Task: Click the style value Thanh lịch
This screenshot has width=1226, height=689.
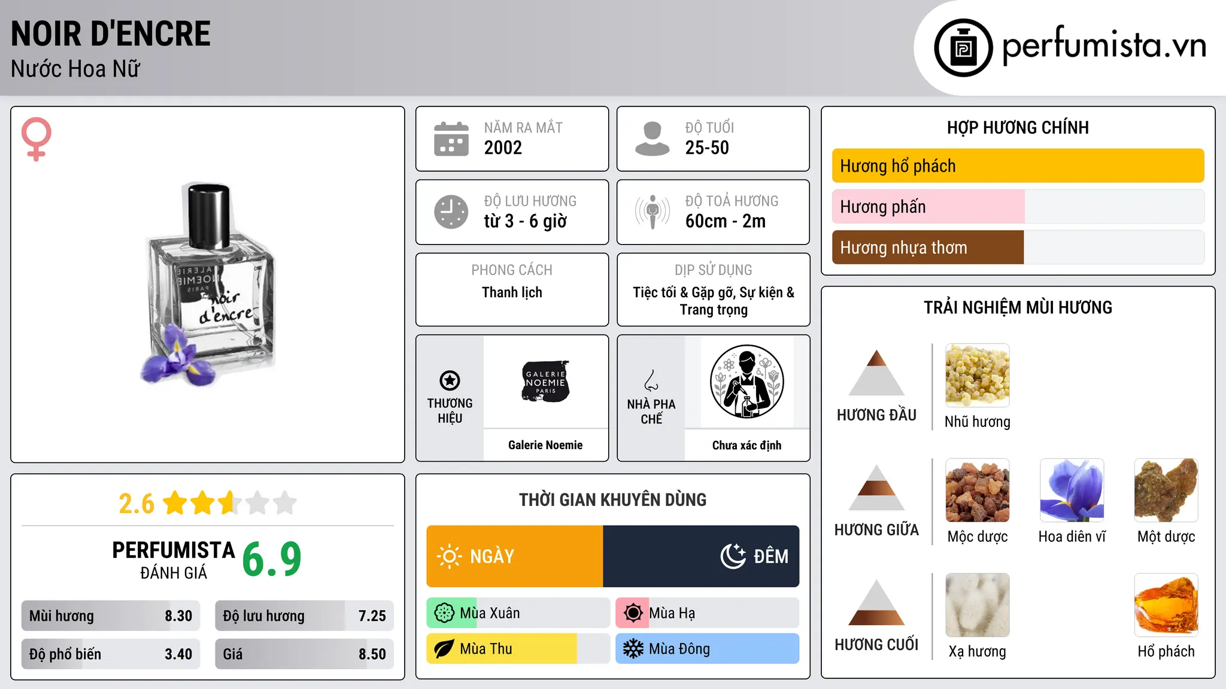Action: (x=512, y=292)
